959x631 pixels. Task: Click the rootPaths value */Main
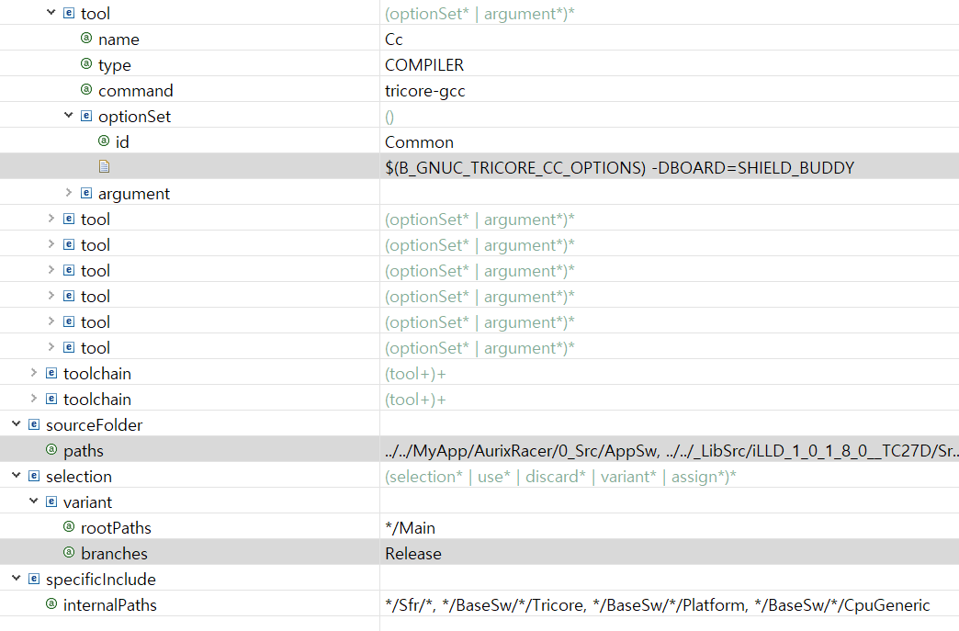pos(411,527)
